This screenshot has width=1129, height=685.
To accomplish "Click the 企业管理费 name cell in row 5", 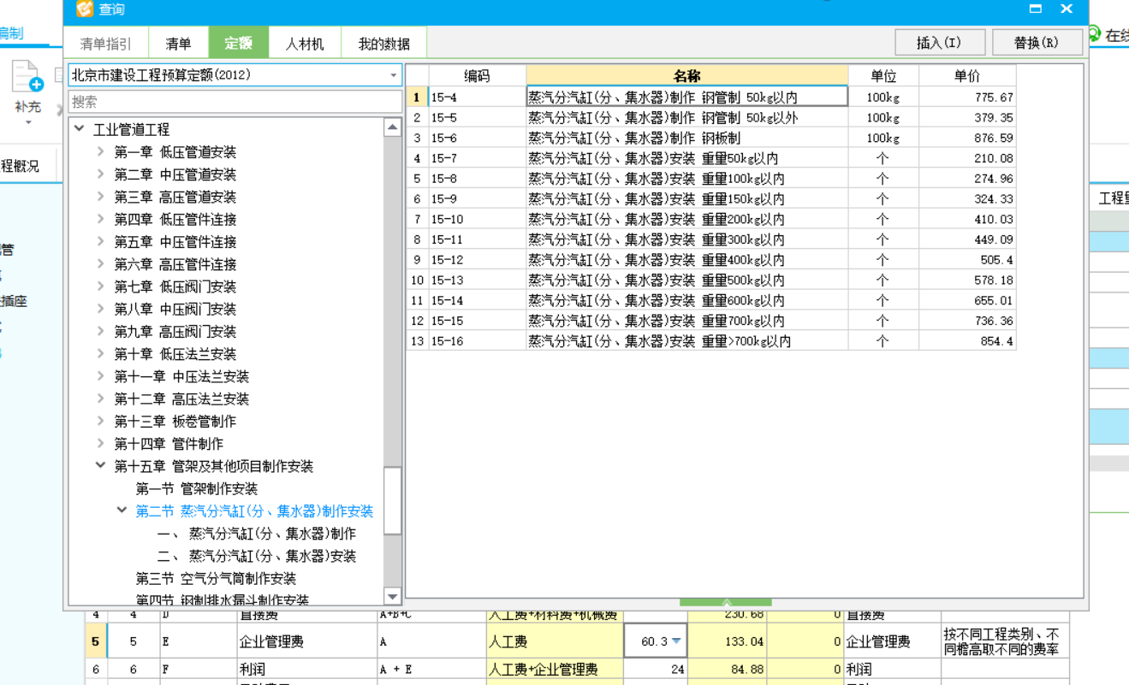I will point(306,641).
